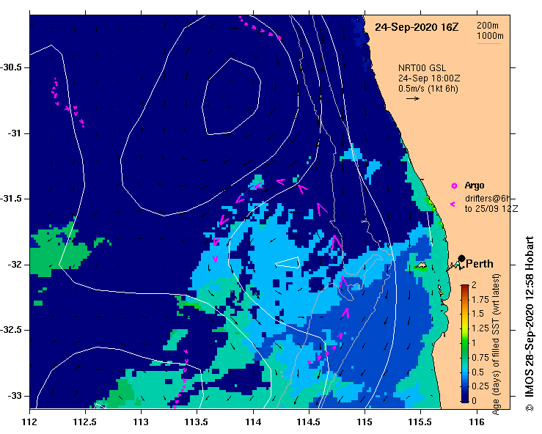542x434 pixels.
Task: Click the latitude label -32
Action: [14, 265]
